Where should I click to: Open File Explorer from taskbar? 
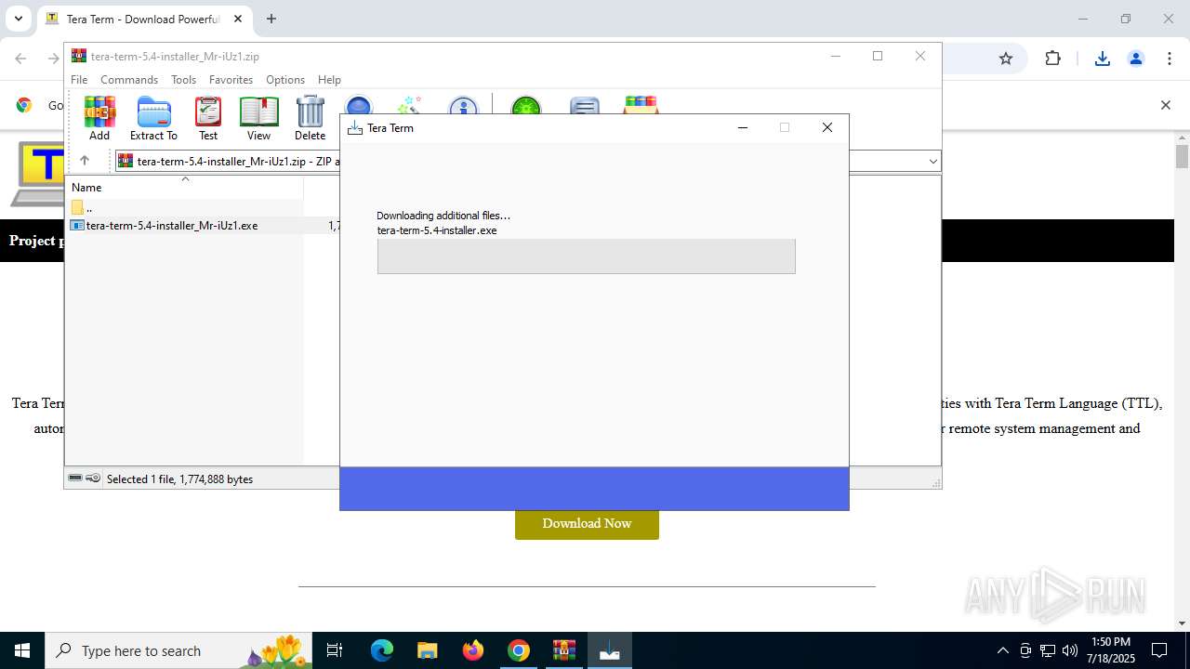[x=427, y=650]
